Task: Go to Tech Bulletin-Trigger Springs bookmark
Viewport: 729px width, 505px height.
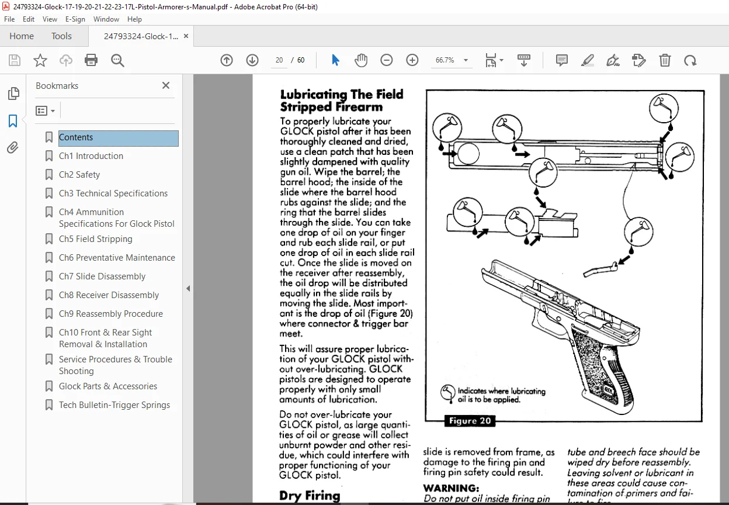Action: pyautogui.click(x=114, y=405)
